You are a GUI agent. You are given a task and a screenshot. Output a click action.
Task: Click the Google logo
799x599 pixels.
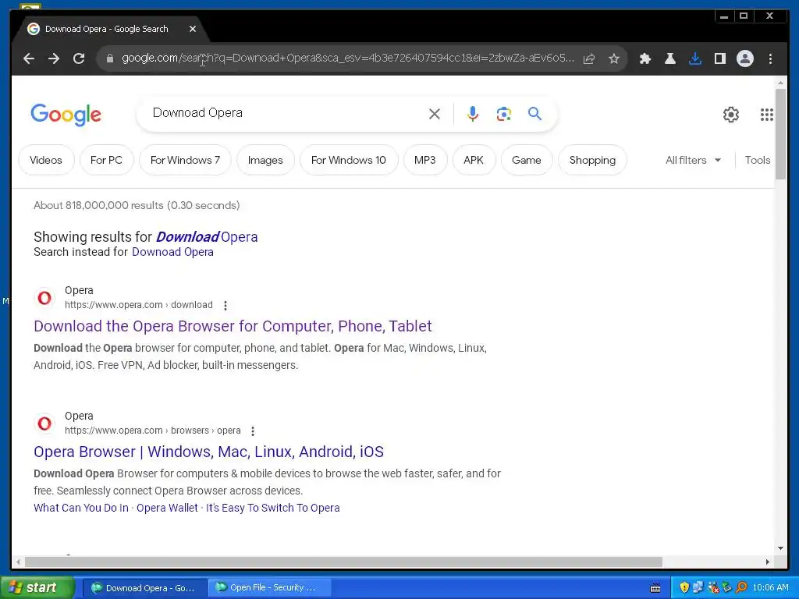coord(66,115)
